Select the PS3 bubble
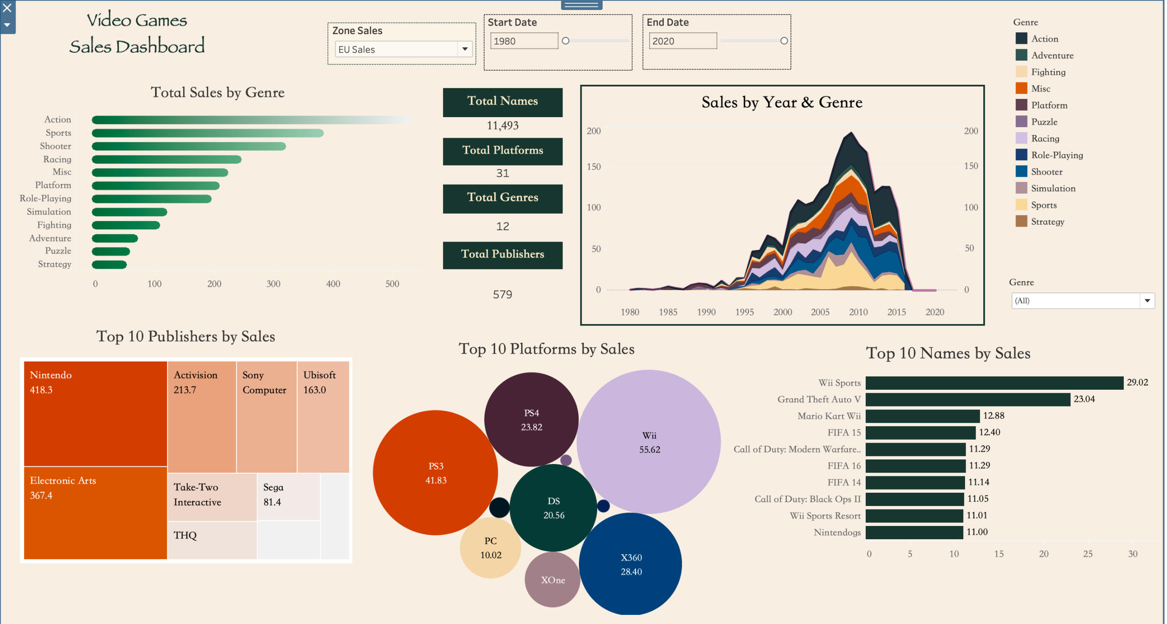This screenshot has height=624, width=1167. [x=435, y=472]
